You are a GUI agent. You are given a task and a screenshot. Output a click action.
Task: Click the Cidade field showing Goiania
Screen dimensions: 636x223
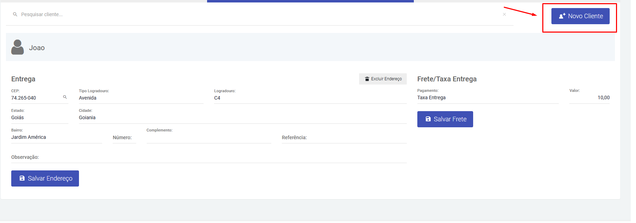point(242,117)
